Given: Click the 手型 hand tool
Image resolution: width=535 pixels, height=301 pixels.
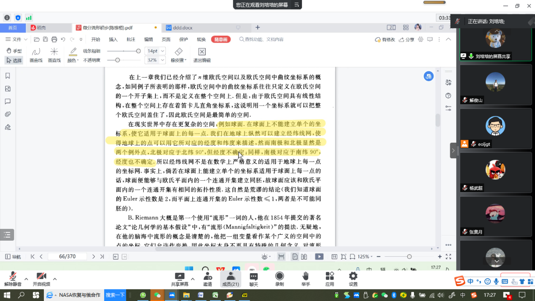Looking at the screenshot, I should [14, 51].
